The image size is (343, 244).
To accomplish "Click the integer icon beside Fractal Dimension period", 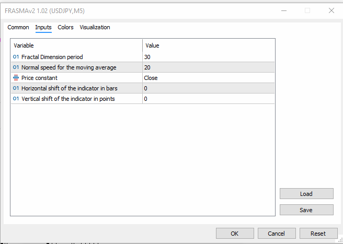I will click(x=16, y=57).
